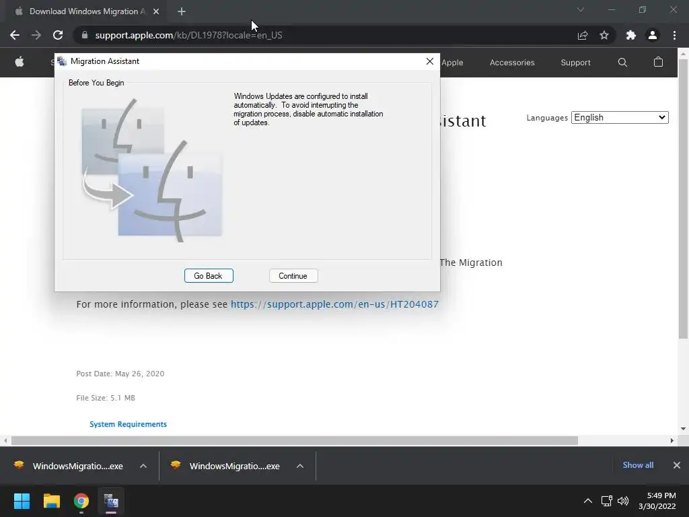The height and width of the screenshot is (517, 689).
Task: Close the Download Windows Migration tab
Action: (156, 11)
